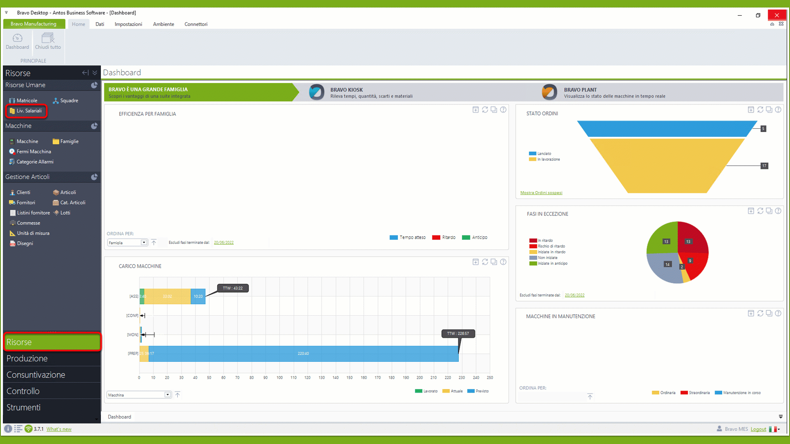The height and width of the screenshot is (444, 790).
Task: Open the language flag dropdown
Action: (x=774, y=429)
